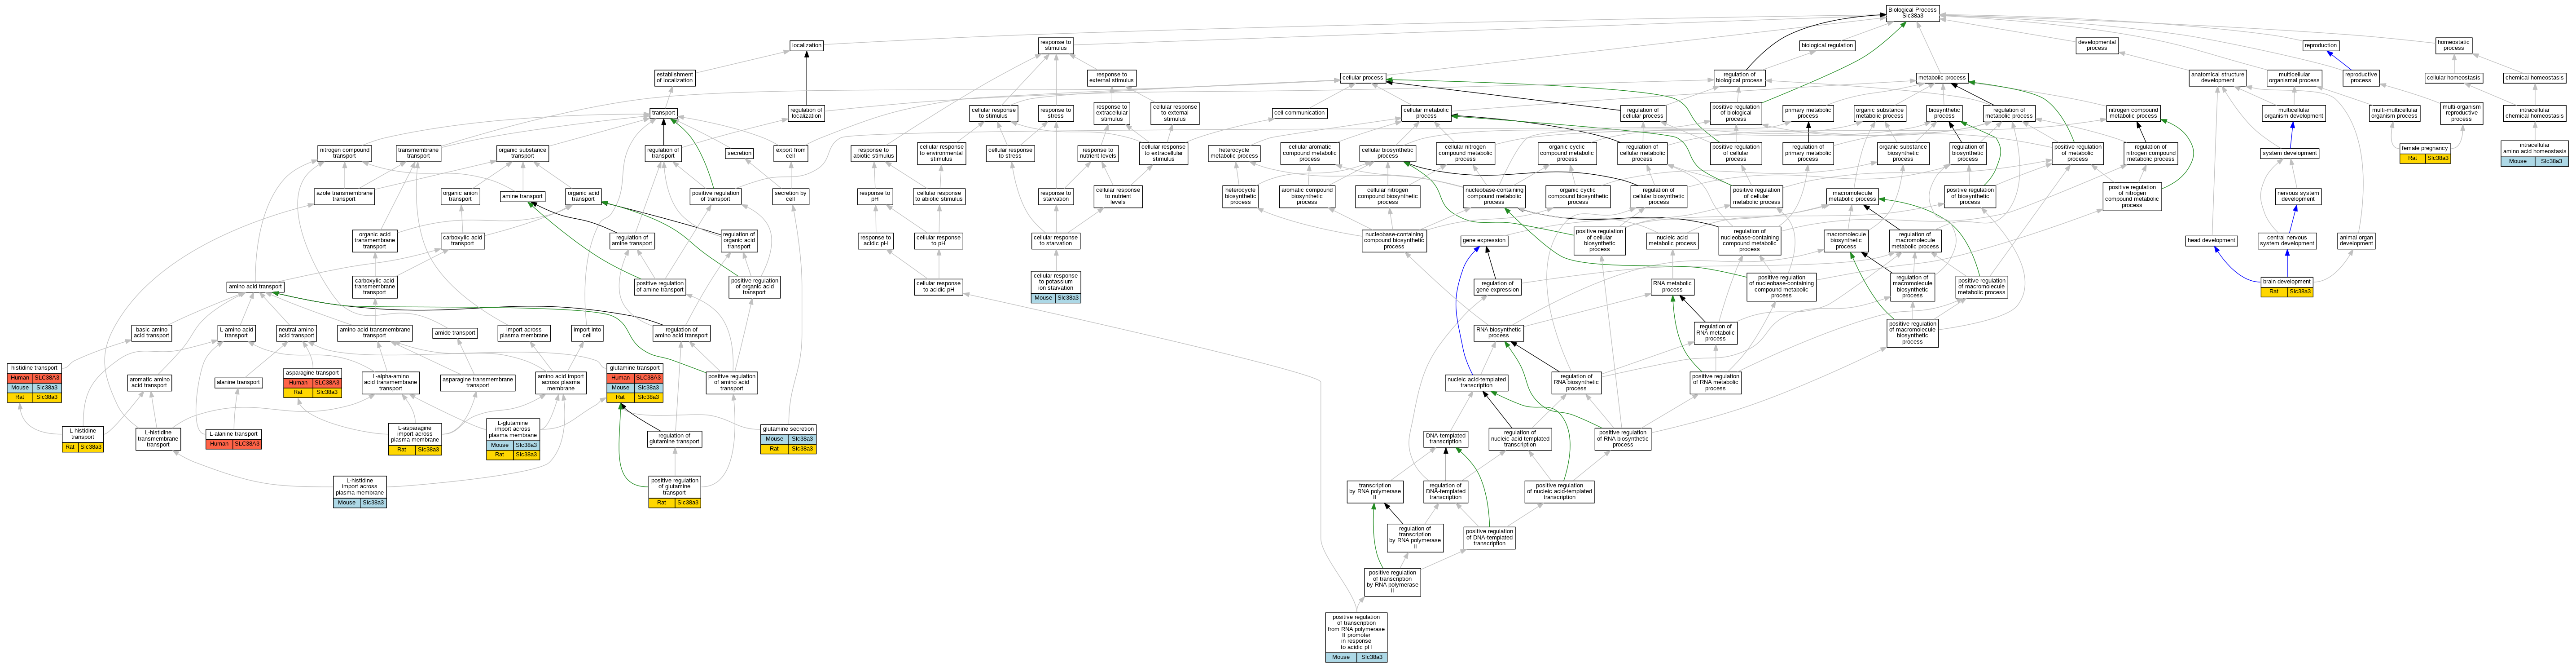Click the 'histidine transport' node title
The height and width of the screenshot is (667, 2576).
tap(34, 368)
